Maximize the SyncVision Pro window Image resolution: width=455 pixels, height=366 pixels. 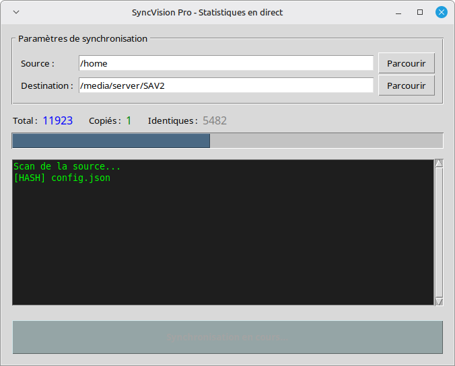click(x=420, y=12)
